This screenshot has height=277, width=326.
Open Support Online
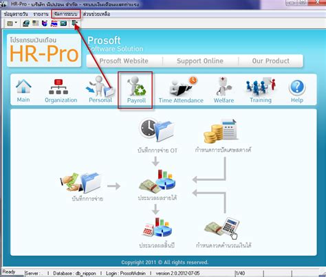click(200, 61)
